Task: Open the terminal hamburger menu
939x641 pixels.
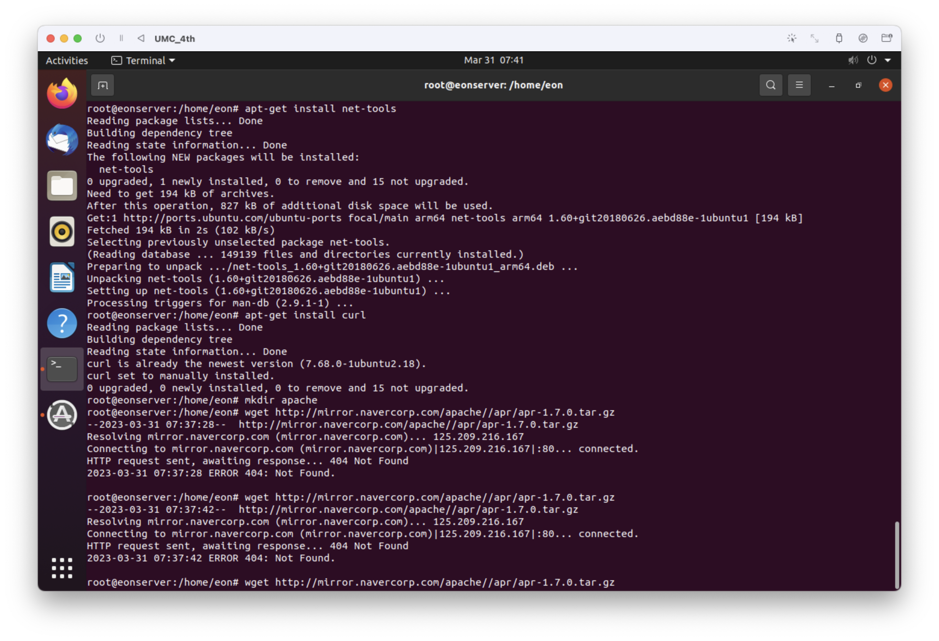Action: click(799, 85)
